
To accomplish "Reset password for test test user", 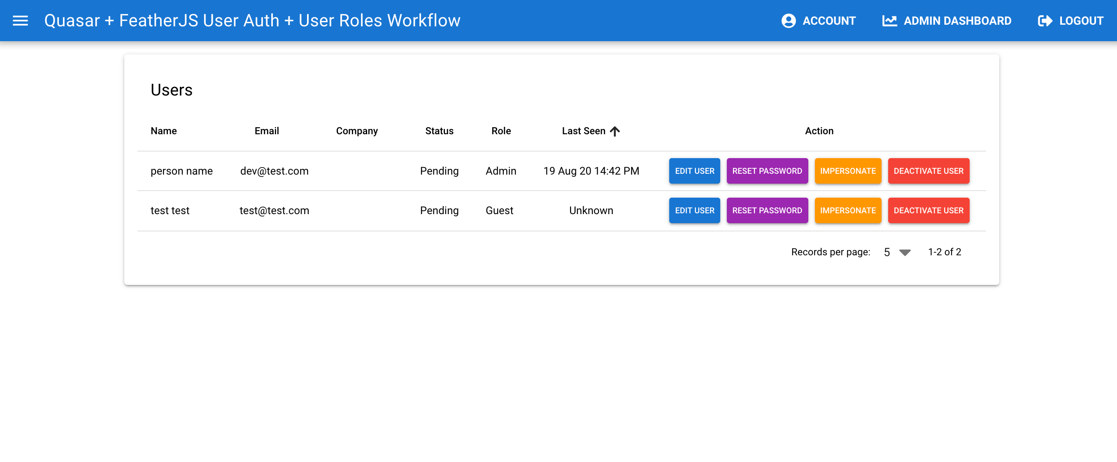I will pos(767,210).
